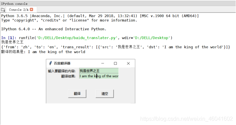Click the 'D:/DELL/Desktop/baidu_translater.py' path text
The height and width of the screenshot is (125, 236).
click(77, 38)
